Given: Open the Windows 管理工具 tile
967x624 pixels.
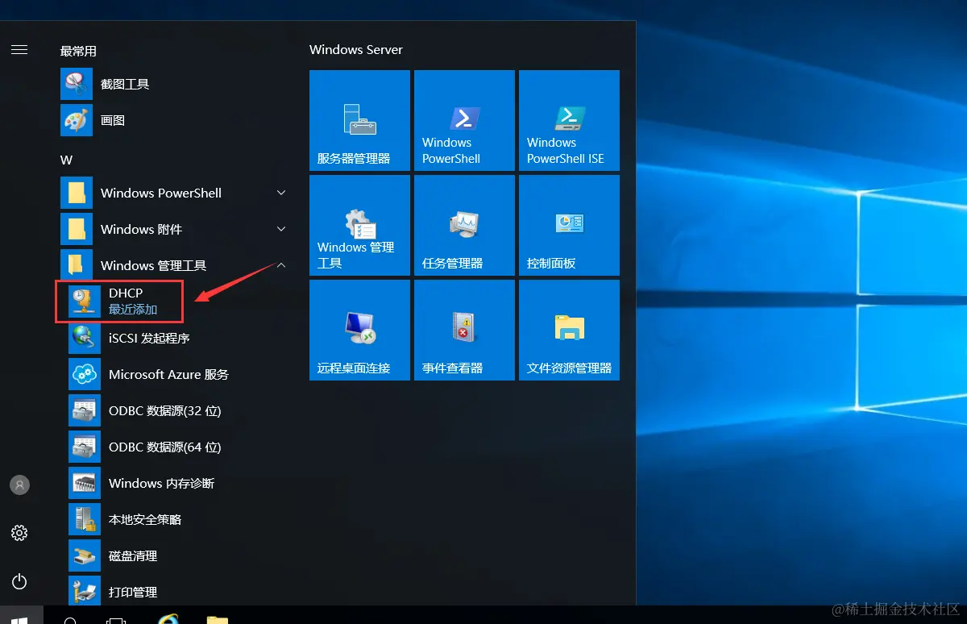Looking at the screenshot, I should (x=359, y=225).
